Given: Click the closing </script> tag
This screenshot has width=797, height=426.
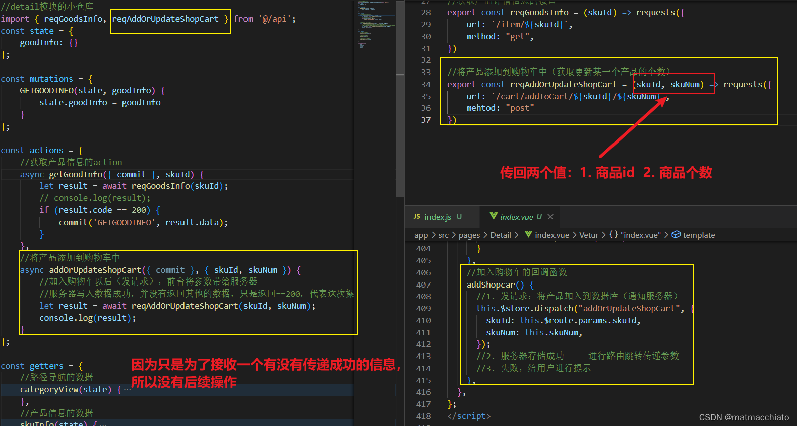Looking at the screenshot, I should 469,416.
